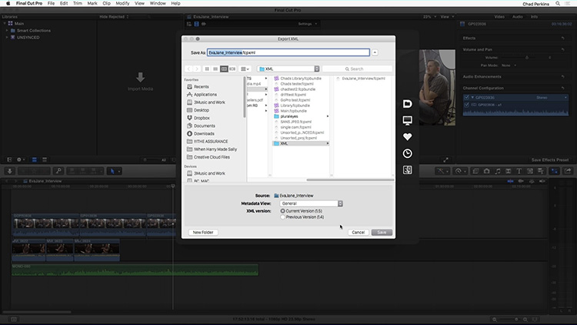Screen dimensions: 577x325
Task: Open the Clip menu
Action: click(106, 3)
